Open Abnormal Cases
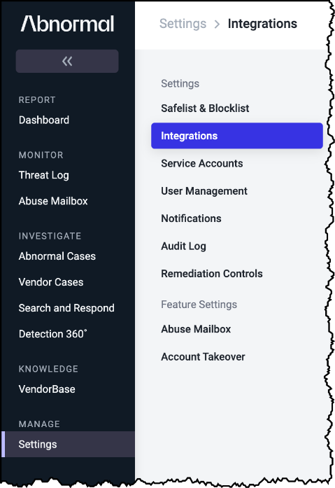 pos(57,256)
